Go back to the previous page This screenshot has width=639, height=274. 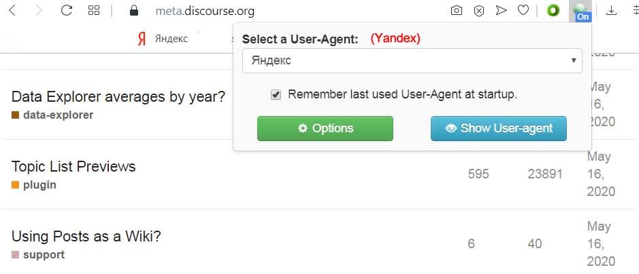pyautogui.click(x=13, y=11)
